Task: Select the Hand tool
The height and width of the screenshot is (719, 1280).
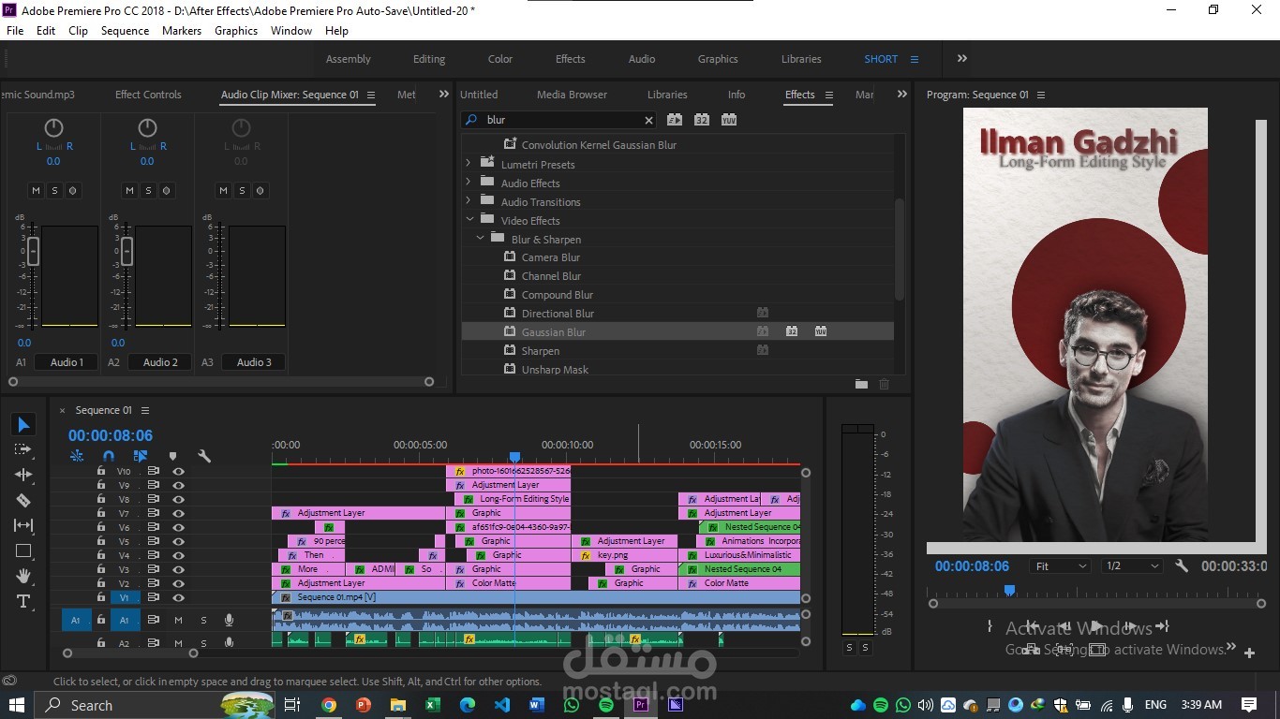Action: pos(24,576)
